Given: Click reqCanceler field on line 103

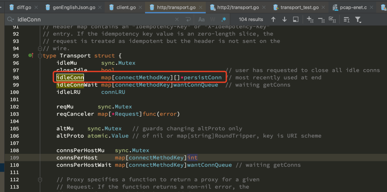Looking at the screenshot, I should coord(75,114).
